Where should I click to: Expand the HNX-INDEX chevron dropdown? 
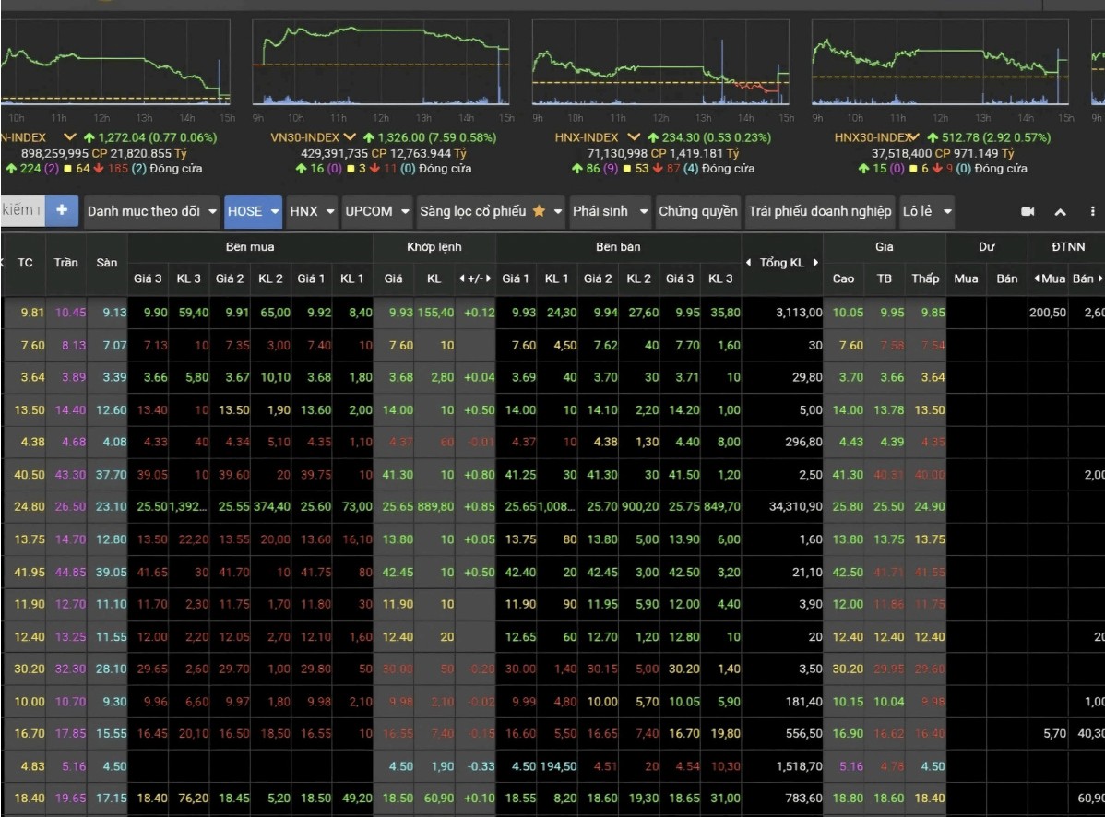(634, 137)
